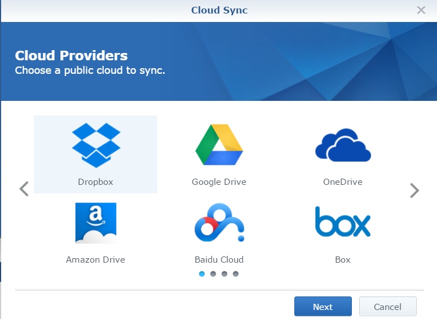Click the Cancel button
The image size is (437, 319).
tap(388, 307)
